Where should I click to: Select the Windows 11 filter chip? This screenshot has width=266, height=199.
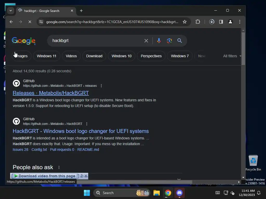46,56
